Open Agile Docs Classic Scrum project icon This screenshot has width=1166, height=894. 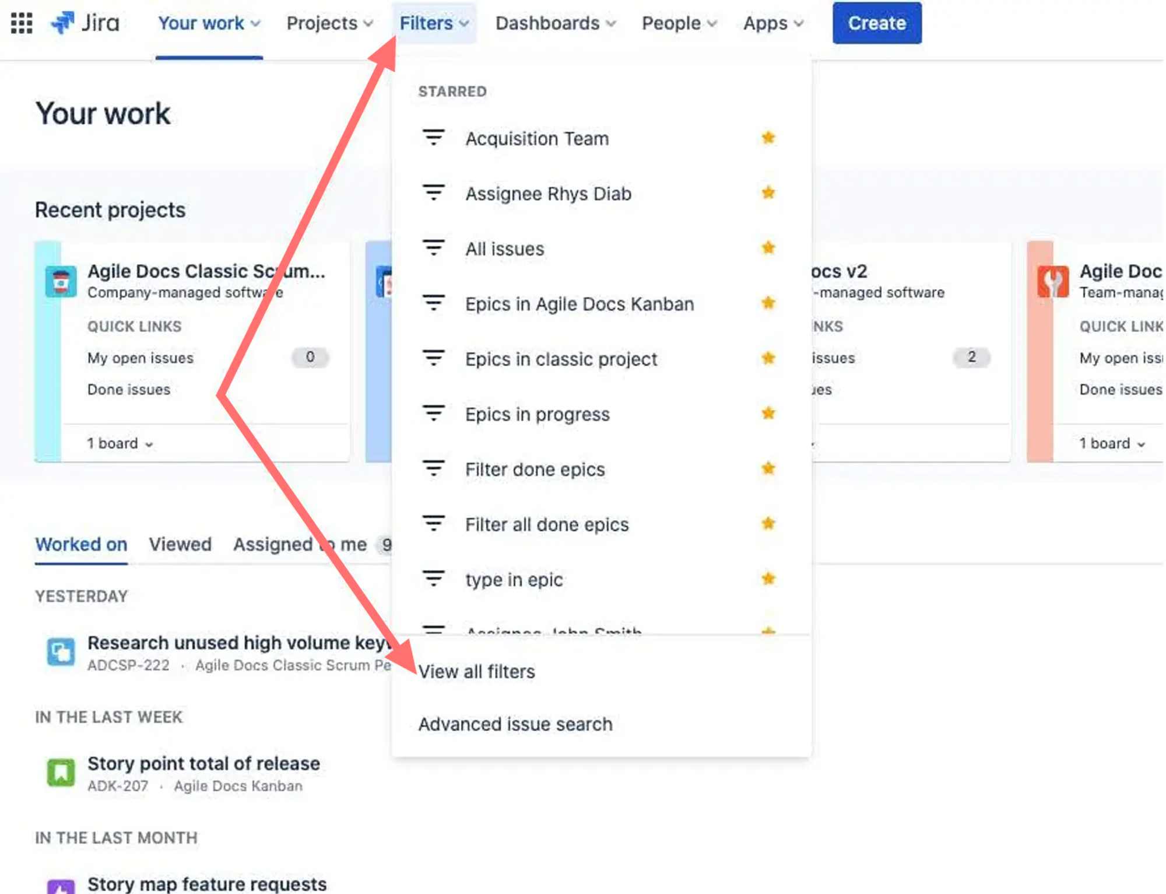(61, 282)
